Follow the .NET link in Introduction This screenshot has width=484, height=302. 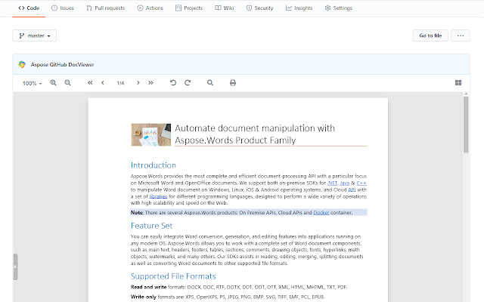[x=332, y=183]
